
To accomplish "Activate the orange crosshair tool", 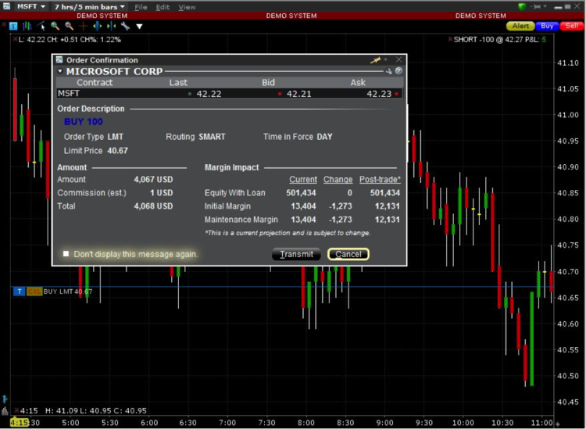I will point(83,26).
